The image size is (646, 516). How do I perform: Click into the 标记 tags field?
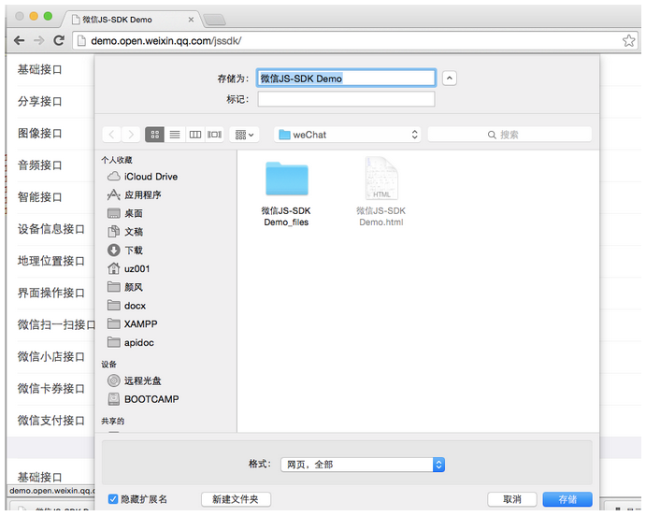(x=346, y=99)
